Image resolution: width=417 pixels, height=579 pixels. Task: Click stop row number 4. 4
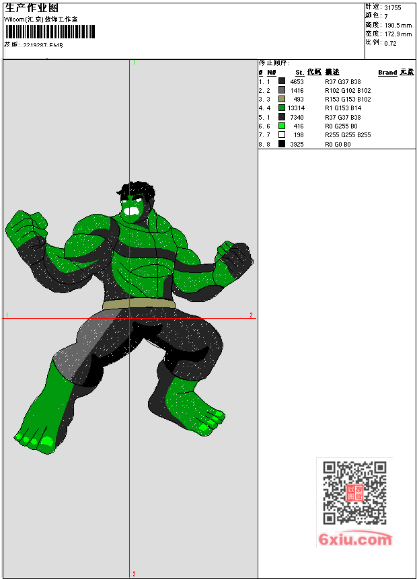tap(264, 108)
